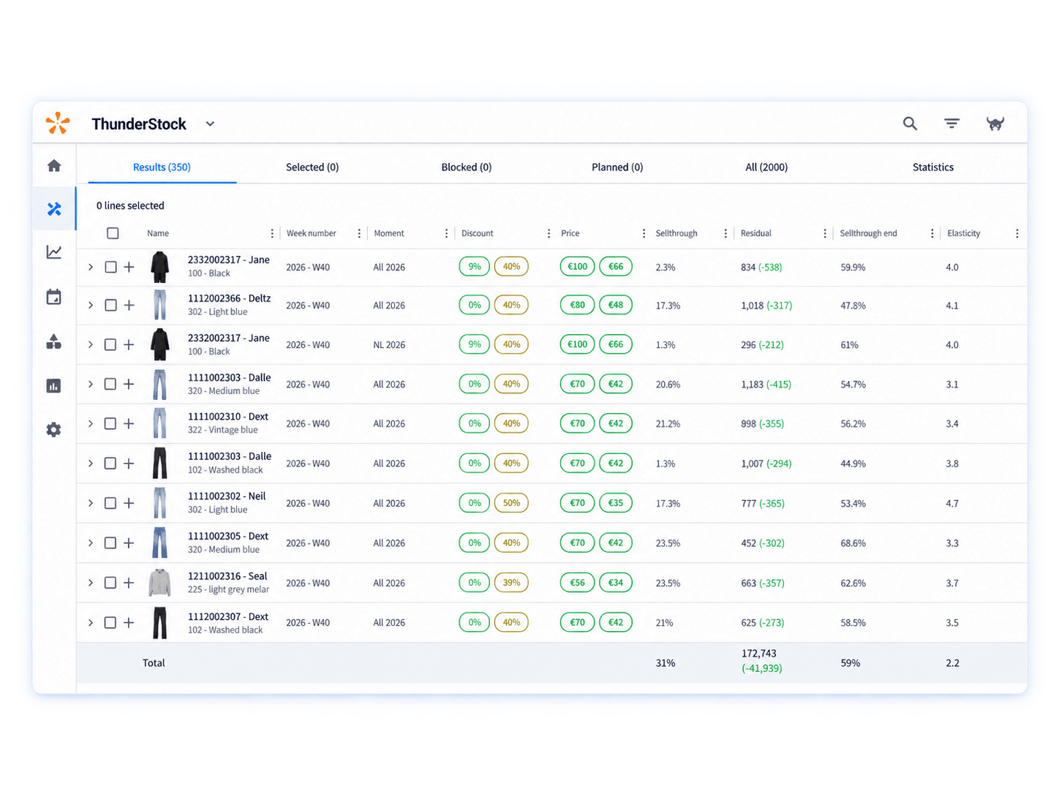The height and width of the screenshot is (794, 1059).
Task: Tick the select-all header checkbox
Action: pyautogui.click(x=113, y=233)
